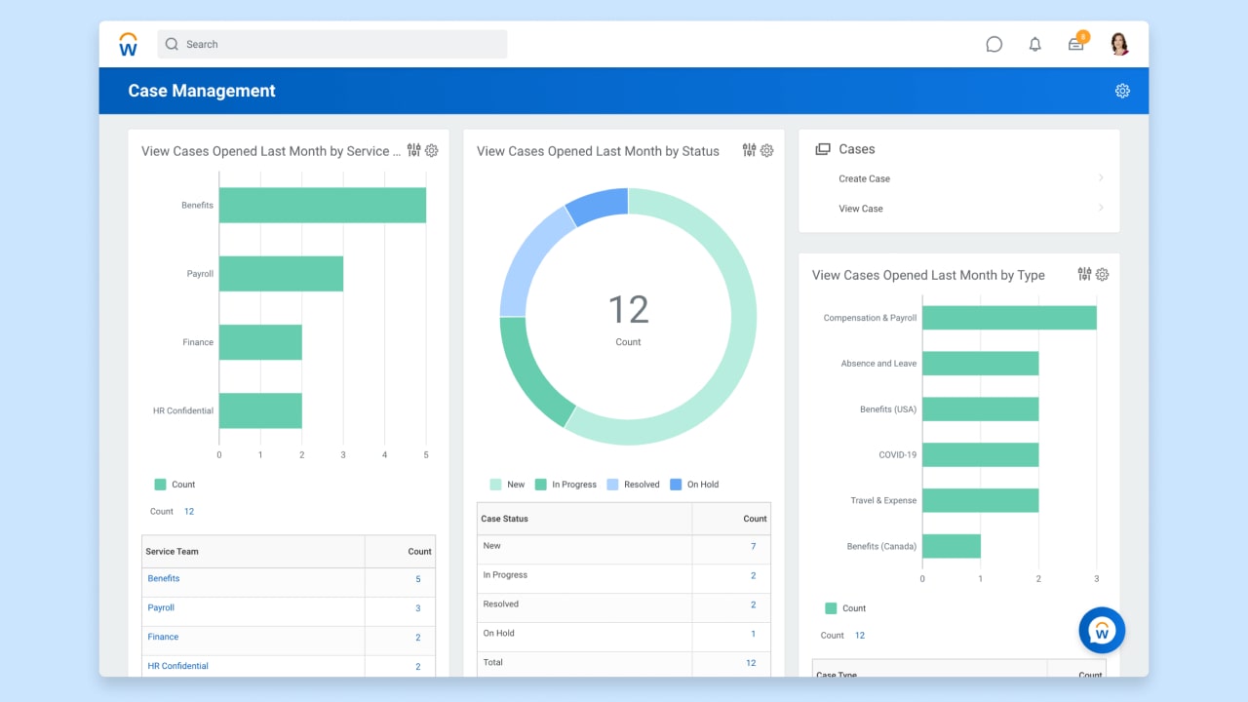Select the Payroll bar in Service chart
Screen dimensions: 1248x702
pos(281,274)
